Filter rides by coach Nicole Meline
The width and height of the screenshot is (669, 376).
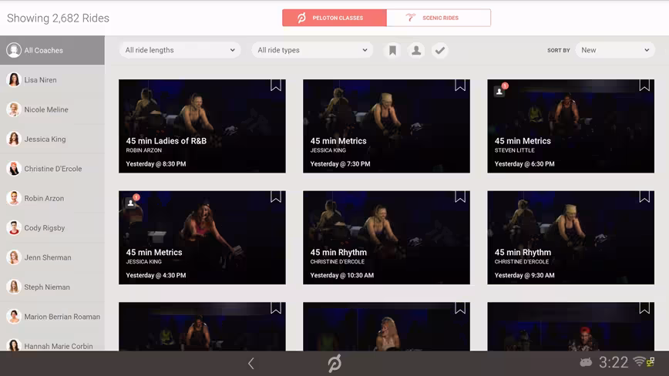pyautogui.click(x=52, y=109)
